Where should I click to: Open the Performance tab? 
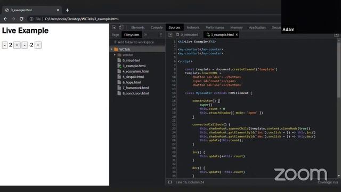(215, 27)
